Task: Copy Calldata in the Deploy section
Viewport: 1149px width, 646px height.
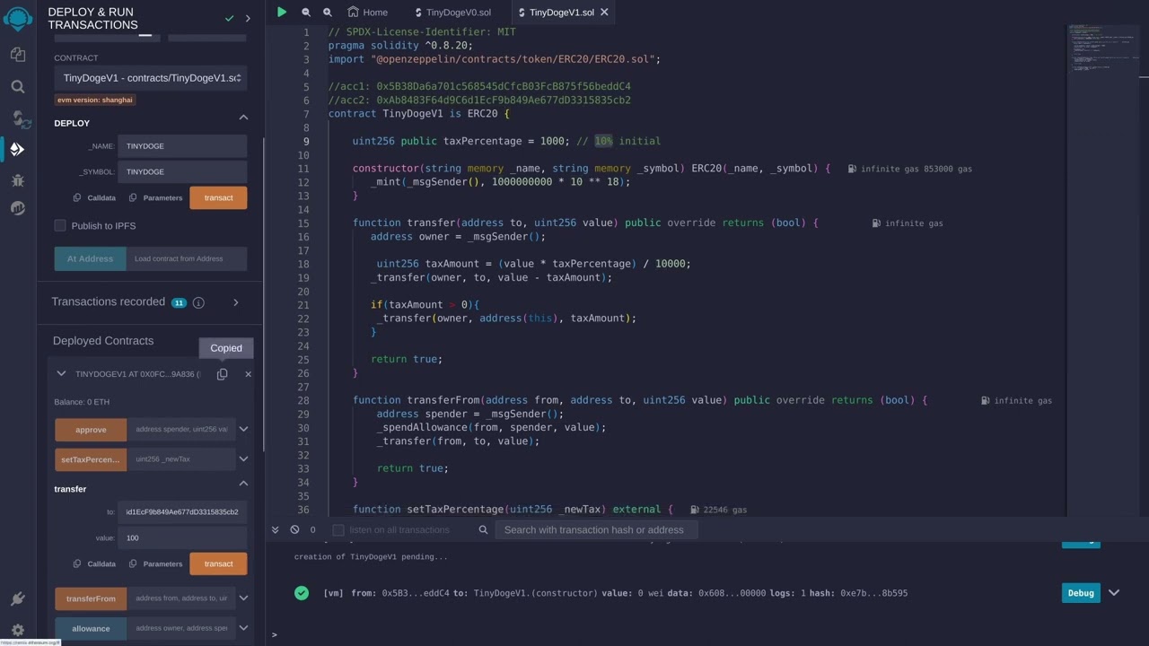Action: pos(95,197)
